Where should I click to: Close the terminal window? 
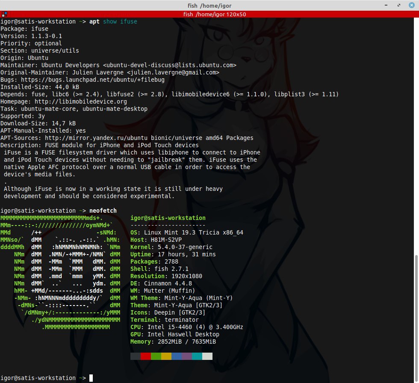tap(412, 5)
